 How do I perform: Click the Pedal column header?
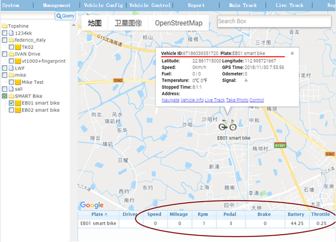[231, 214]
